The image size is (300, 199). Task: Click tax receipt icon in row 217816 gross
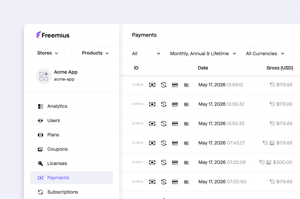coord(272,85)
